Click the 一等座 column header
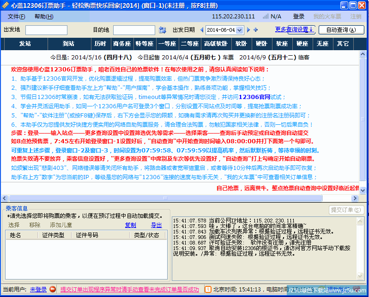This screenshot has height=297, width=369. pyautogui.click(x=167, y=44)
